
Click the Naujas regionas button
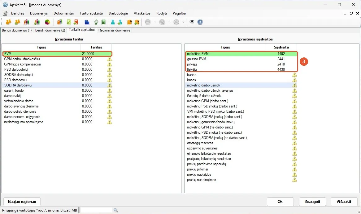(22, 202)
